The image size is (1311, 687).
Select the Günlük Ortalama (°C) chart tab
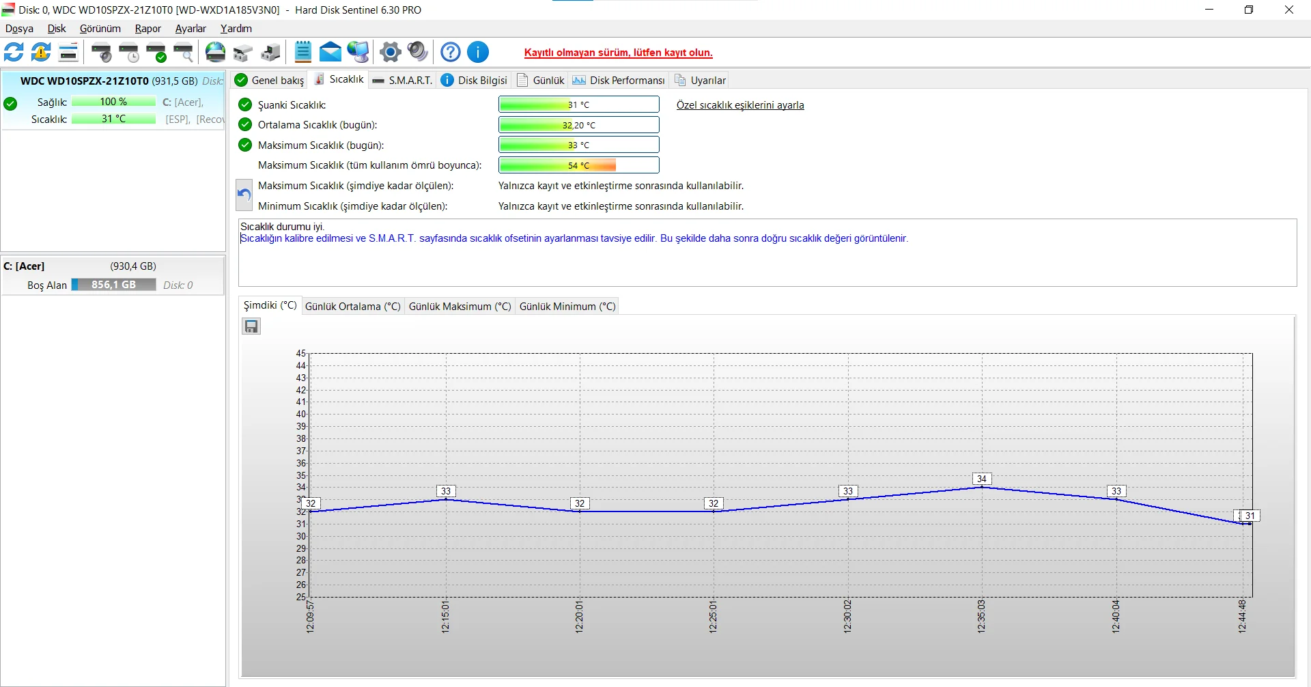point(352,307)
